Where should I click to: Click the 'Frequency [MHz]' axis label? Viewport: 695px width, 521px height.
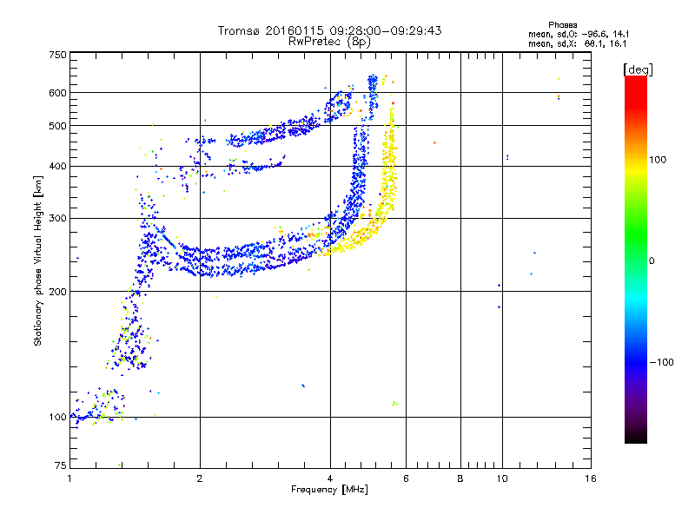(330, 490)
